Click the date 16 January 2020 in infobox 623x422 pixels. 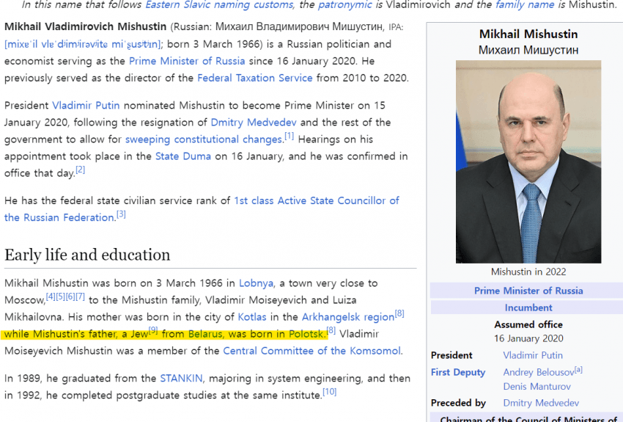click(x=528, y=338)
